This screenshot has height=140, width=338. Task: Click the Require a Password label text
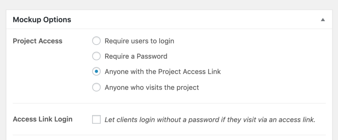[x=136, y=56]
